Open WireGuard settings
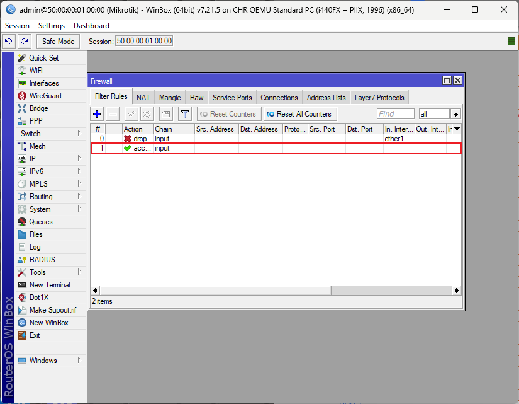This screenshot has height=404, width=519. [50, 96]
